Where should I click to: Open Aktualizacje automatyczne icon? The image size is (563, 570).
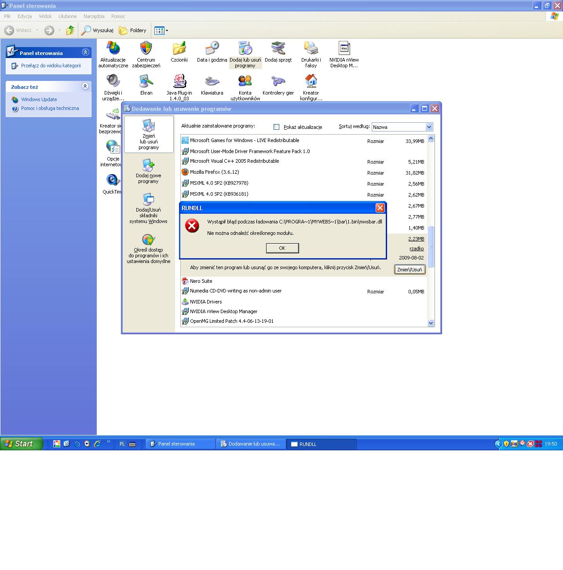113,55
